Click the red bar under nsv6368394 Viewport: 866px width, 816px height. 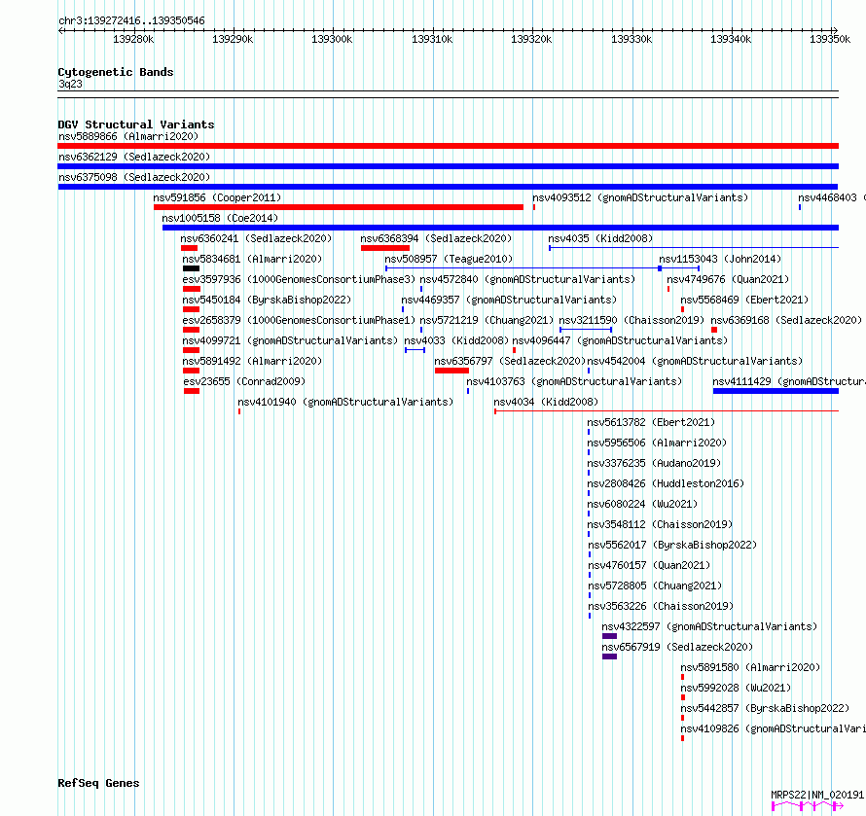pos(385,248)
